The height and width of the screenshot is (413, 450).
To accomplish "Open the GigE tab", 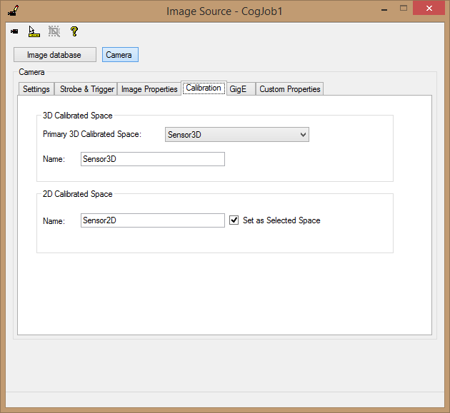I will point(241,89).
